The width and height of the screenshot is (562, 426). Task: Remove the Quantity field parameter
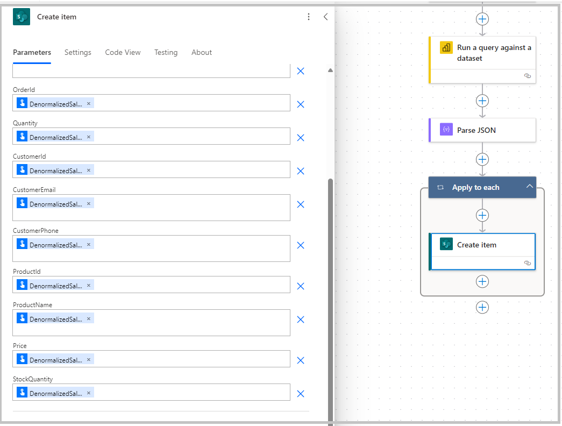(301, 138)
